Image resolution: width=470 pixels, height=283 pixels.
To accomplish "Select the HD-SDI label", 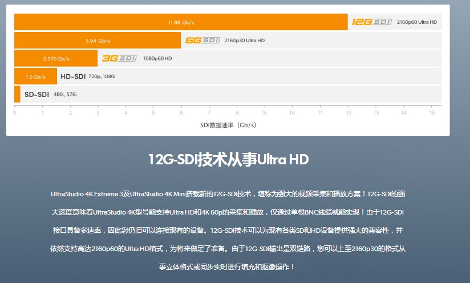I will pos(73,76).
